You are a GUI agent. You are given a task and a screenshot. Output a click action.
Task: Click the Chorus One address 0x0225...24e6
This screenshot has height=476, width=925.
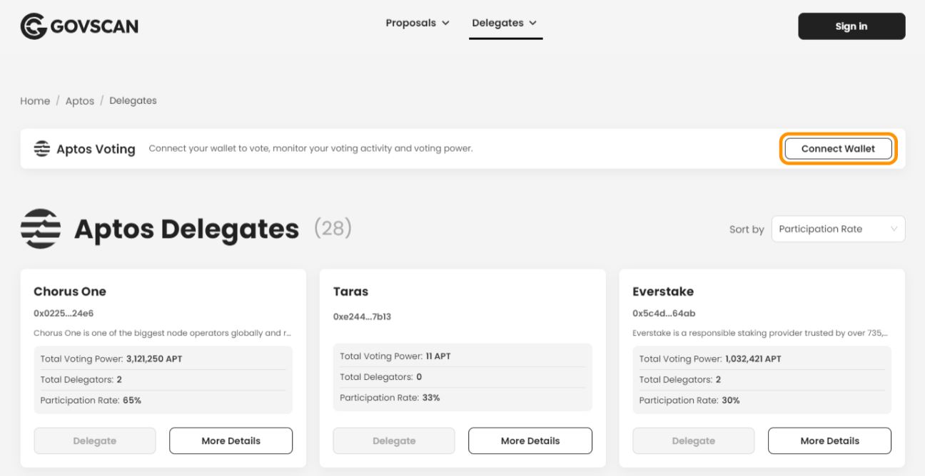pos(64,313)
